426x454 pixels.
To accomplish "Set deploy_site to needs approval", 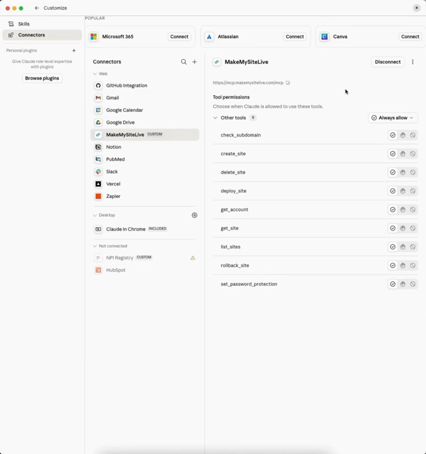I will 403,191.
